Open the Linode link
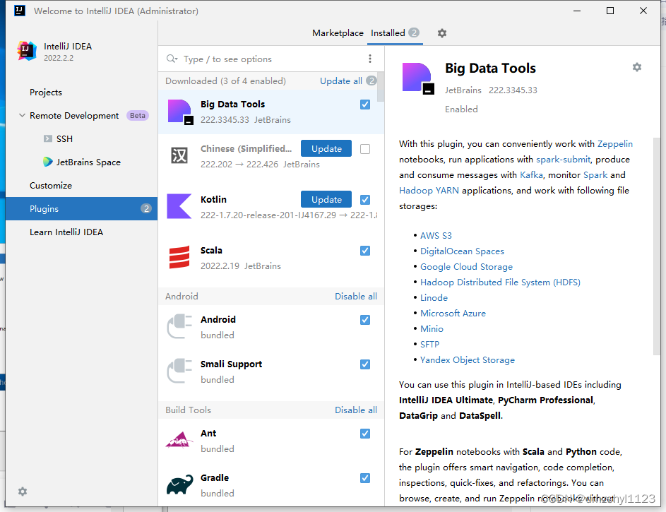 click(x=434, y=297)
